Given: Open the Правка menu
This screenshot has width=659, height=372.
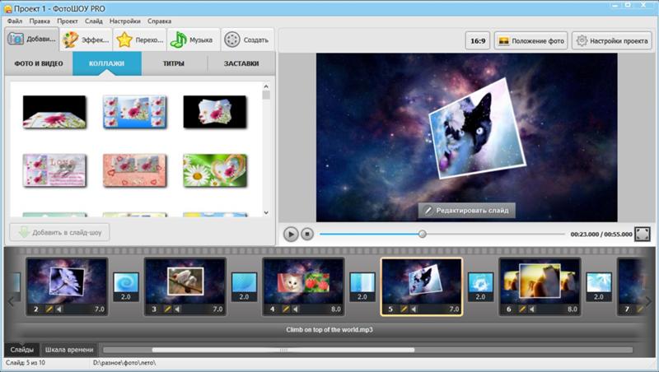Looking at the screenshot, I should click(x=40, y=21).
